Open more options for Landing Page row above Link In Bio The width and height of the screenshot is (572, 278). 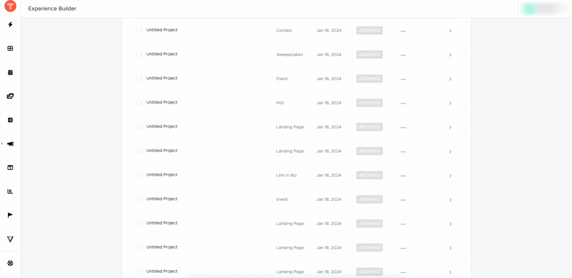coord(403,152)
